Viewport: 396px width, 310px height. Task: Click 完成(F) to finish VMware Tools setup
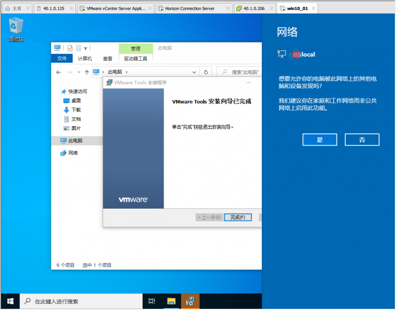[x=238, y=218]
